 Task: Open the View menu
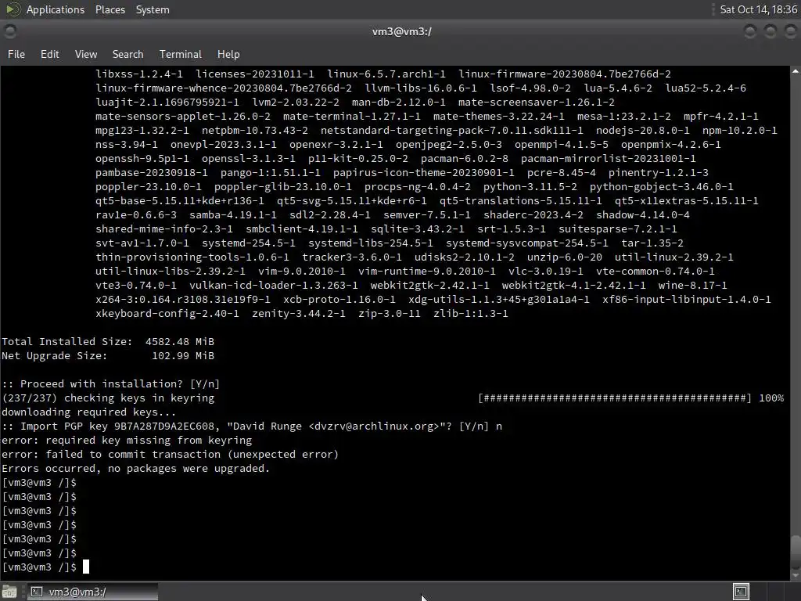86,54
